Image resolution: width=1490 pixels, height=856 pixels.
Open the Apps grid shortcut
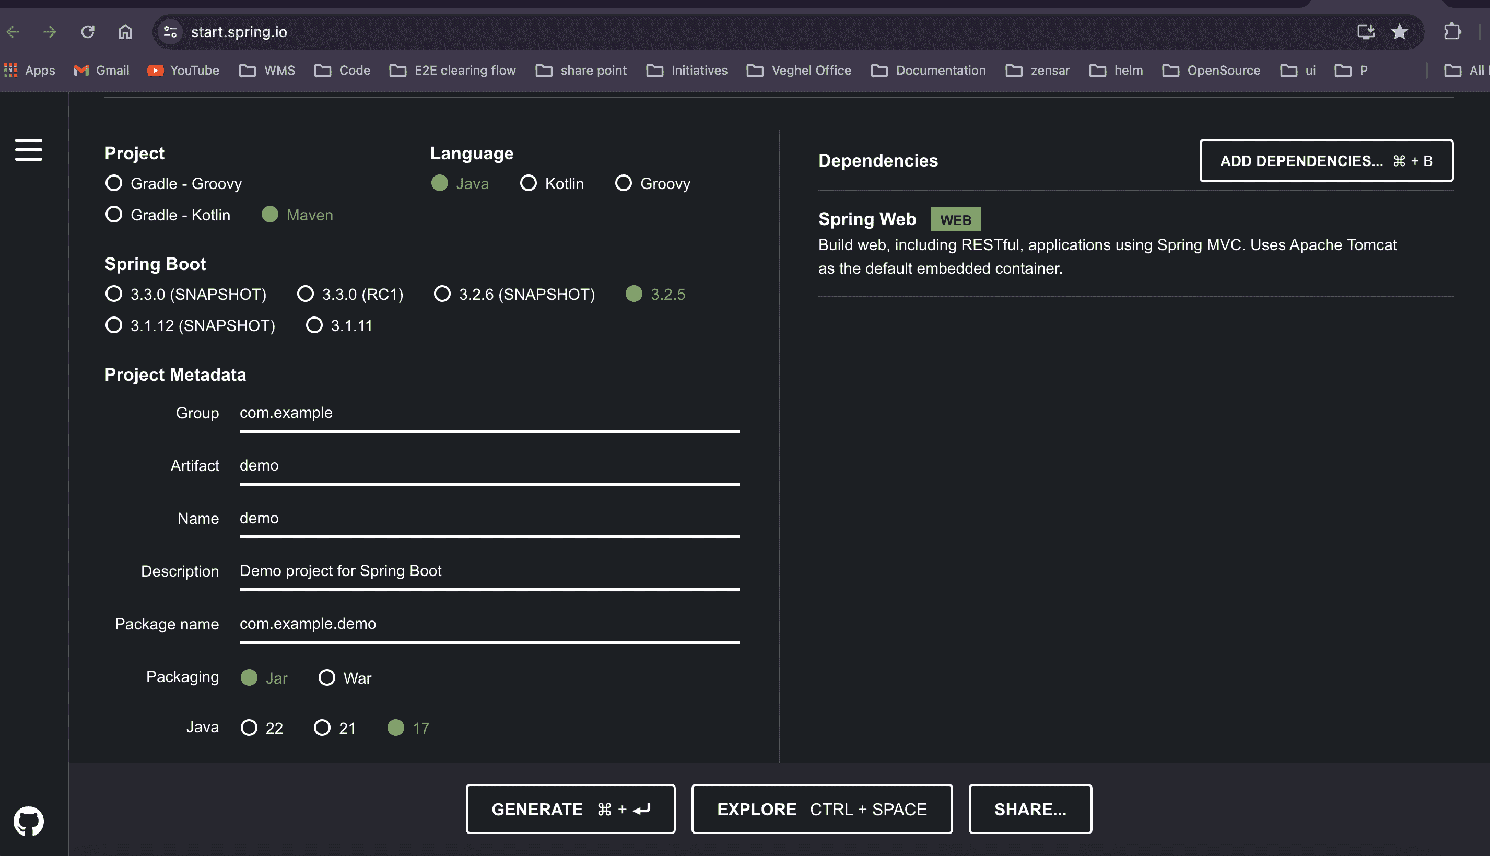point(29,71)
